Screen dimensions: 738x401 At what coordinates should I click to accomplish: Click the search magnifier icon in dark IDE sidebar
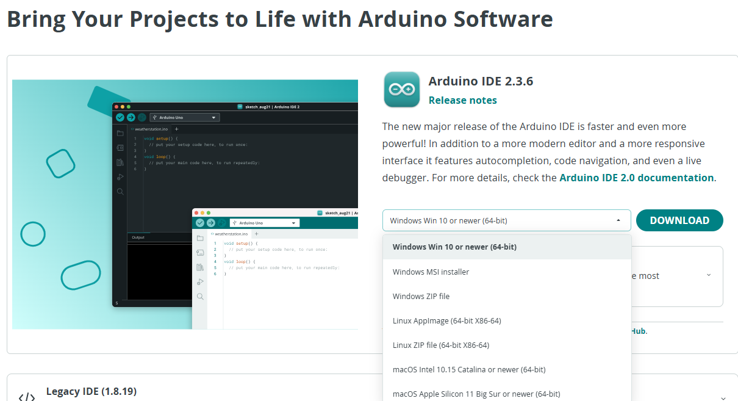tap(120, 192)
